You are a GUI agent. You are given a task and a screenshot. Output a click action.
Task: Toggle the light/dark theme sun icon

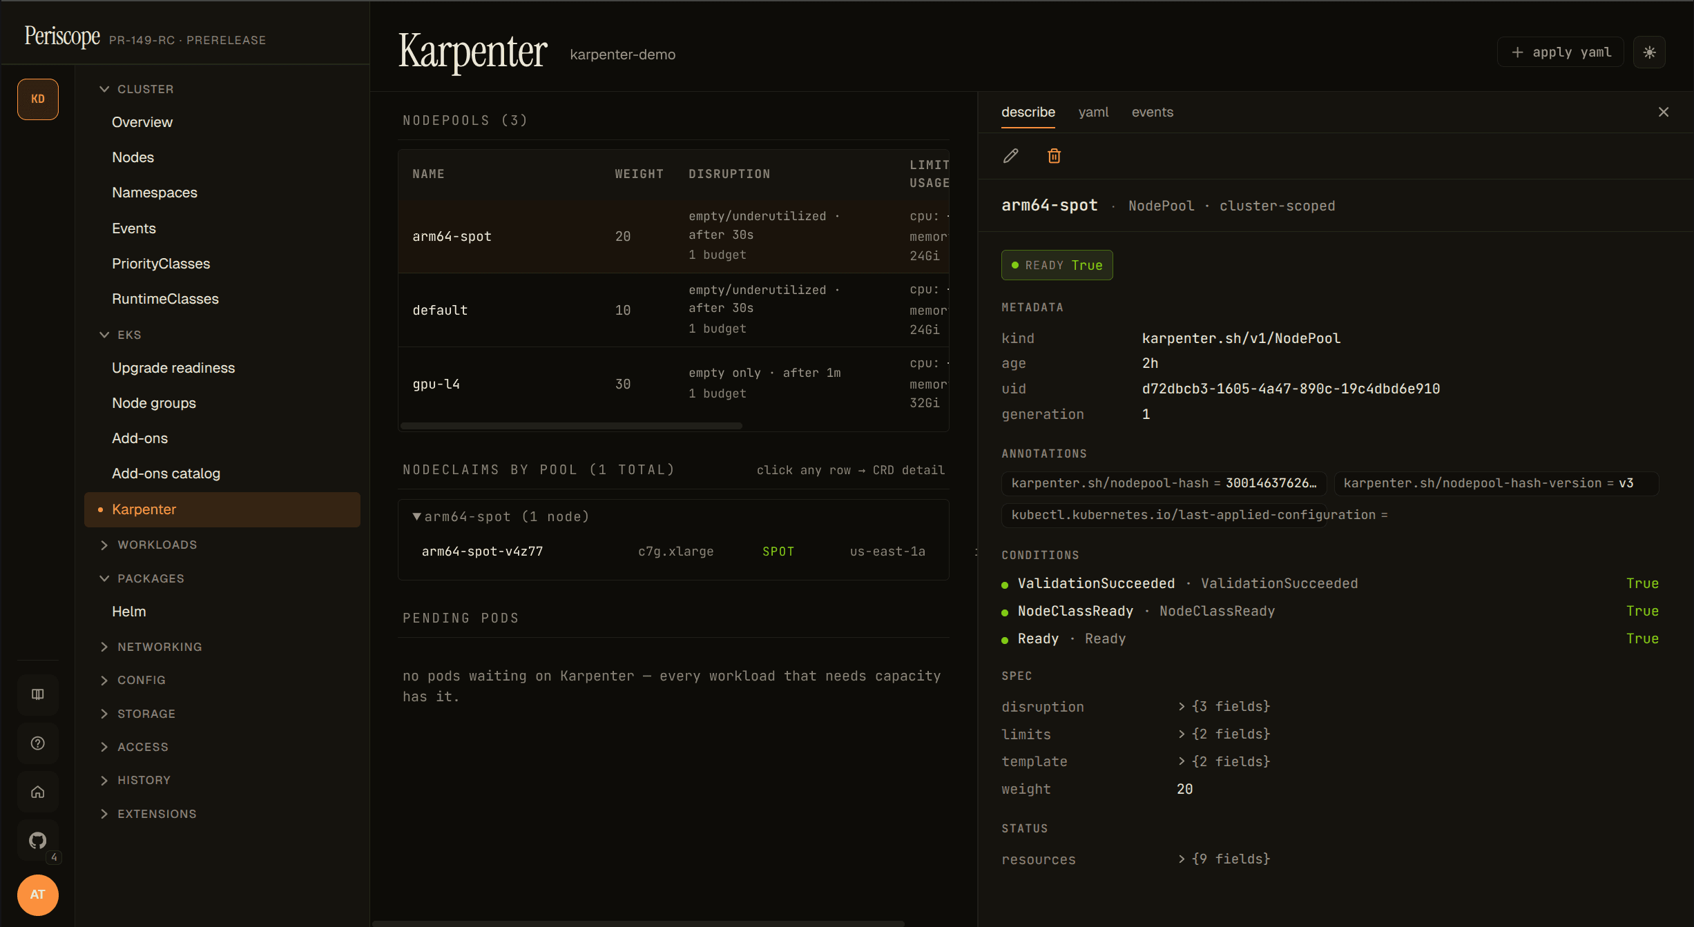point(1649,52)
